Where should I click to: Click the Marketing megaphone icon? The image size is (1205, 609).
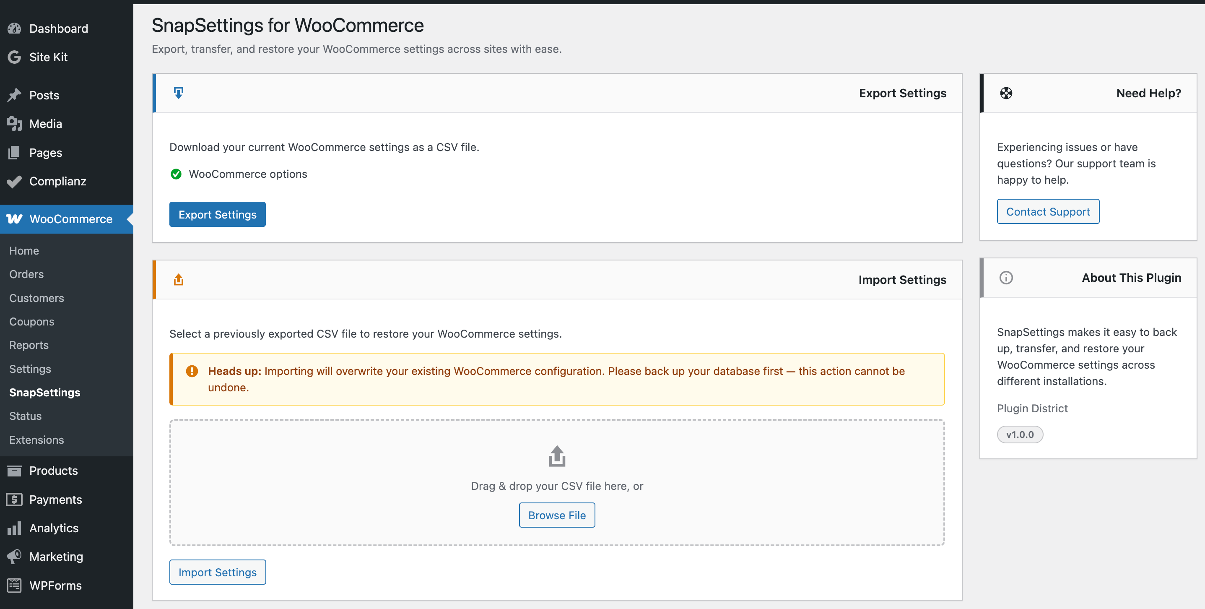click(x=14, y=557)
